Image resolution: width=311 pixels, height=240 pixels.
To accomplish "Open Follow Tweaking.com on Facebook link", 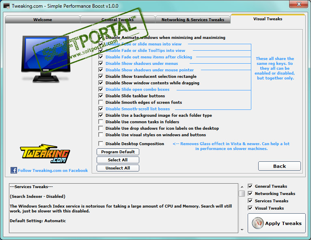I will (x=53, y=171).
